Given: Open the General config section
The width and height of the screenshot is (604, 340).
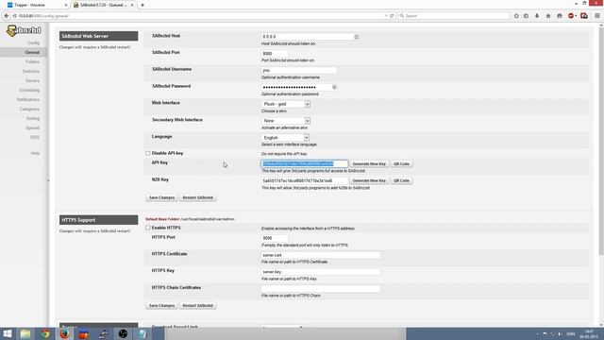Looking at the screenshot, I should tap(32, 53).
